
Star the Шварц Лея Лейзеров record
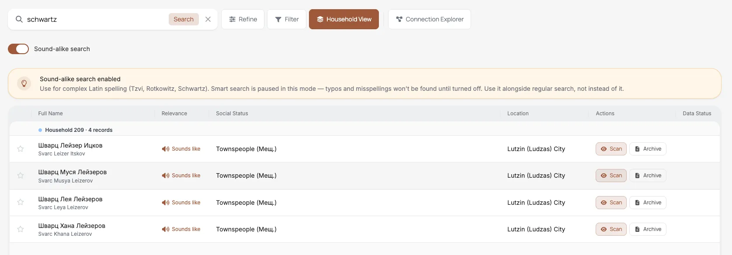(21, 202)
